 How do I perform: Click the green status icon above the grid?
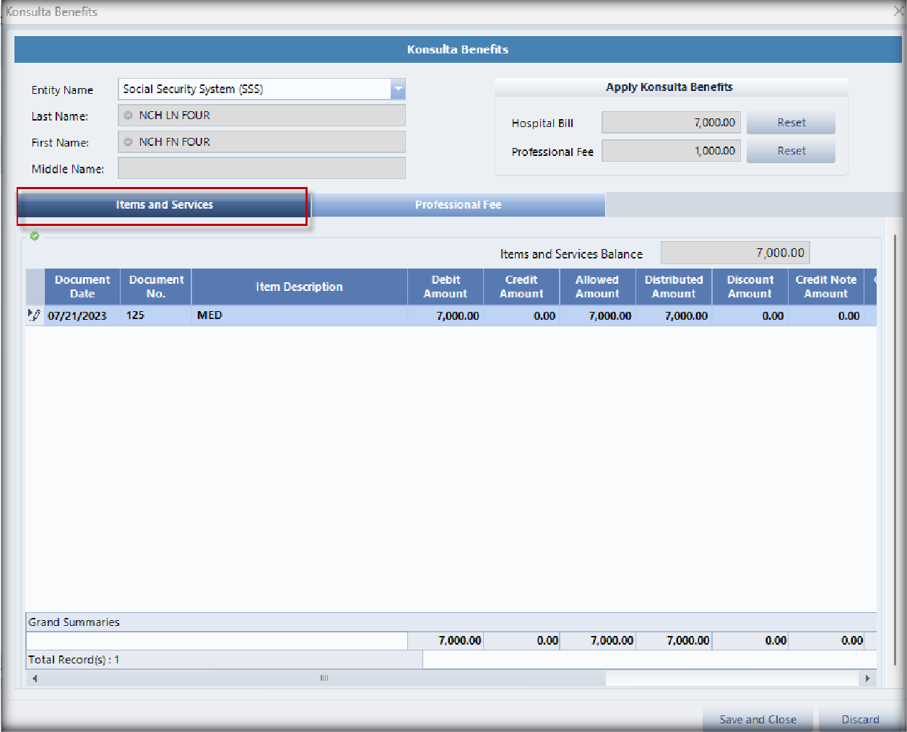[x=35, y=236]
